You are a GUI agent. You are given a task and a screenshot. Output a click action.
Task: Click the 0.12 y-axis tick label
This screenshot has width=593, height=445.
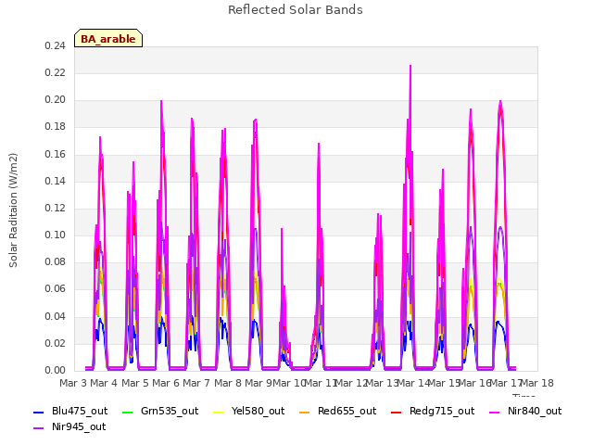55,208
